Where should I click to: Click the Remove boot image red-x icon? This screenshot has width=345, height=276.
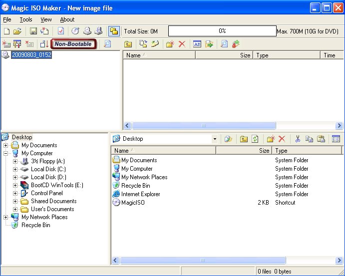(29, 44)
